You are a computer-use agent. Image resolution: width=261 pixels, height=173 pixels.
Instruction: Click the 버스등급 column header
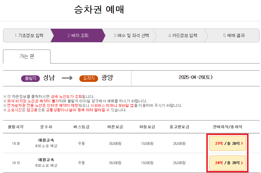pyautogui.click(x=81, y=127)
